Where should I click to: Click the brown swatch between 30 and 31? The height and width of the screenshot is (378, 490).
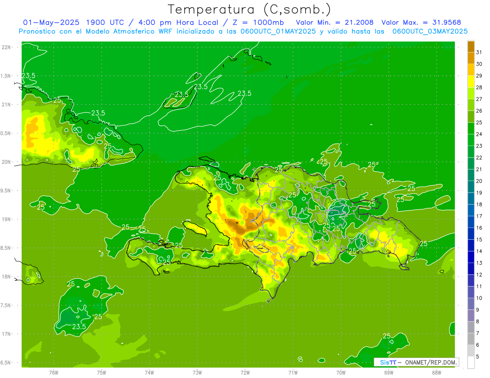(x=471, y=58)
